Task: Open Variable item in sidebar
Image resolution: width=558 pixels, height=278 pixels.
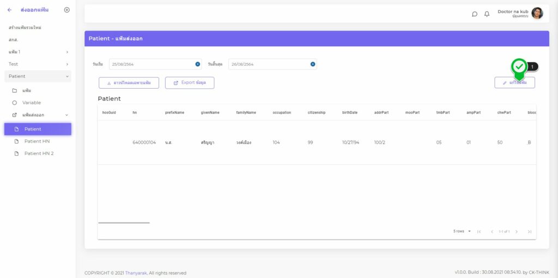Action: point(31,102)
